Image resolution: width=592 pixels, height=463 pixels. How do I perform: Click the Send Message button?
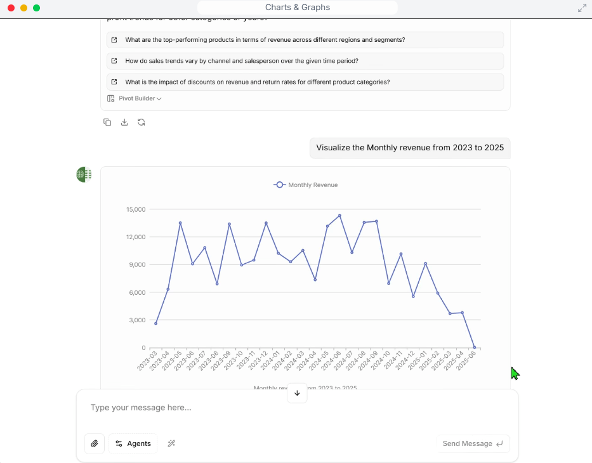(x=473, y=443)
